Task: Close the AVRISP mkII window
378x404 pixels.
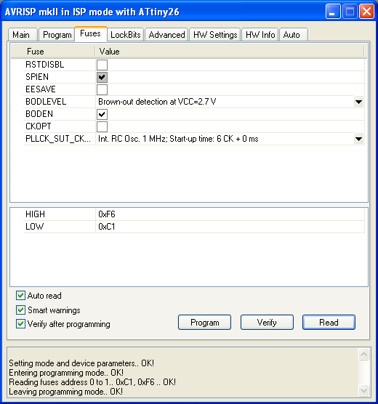Action: 366,12
